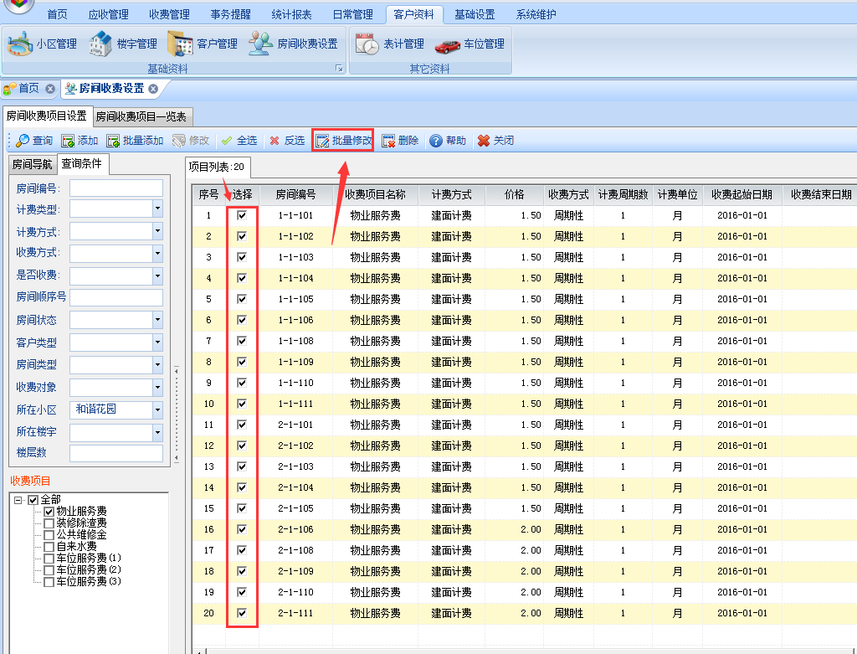Uncheck the checkbox for room 2-1-111
Image resolution: width=857 pixels, height=654 pixels.
click(x=242, y=613)
